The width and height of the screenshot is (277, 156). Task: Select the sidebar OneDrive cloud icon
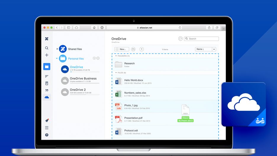click(x=47, y=97)
